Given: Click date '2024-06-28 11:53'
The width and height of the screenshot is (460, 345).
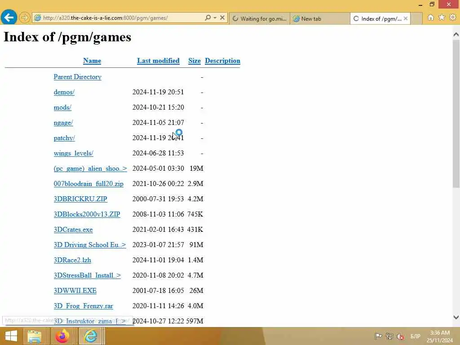Looking at the screenshot, I should 158,153.
